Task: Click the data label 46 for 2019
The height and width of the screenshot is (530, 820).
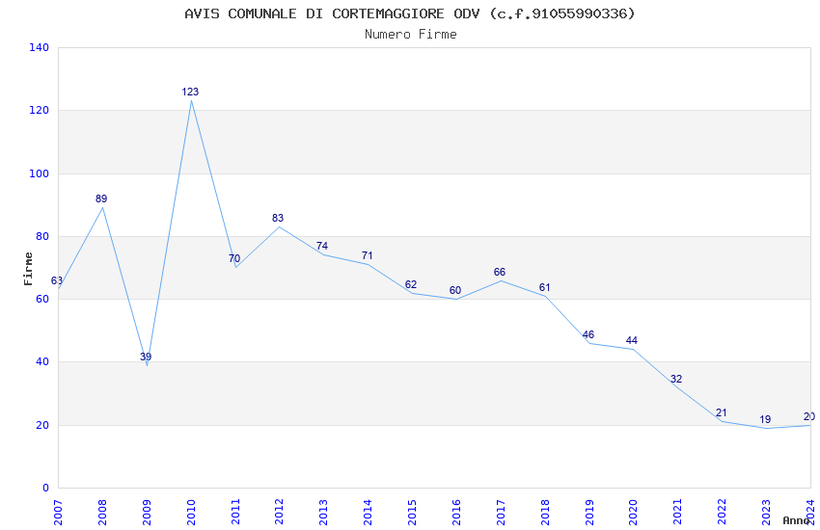Action: pos(588,334)
